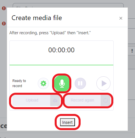135x138 pixels.
Task: Start recording with the green microphone button
Action: pos(62,83)
